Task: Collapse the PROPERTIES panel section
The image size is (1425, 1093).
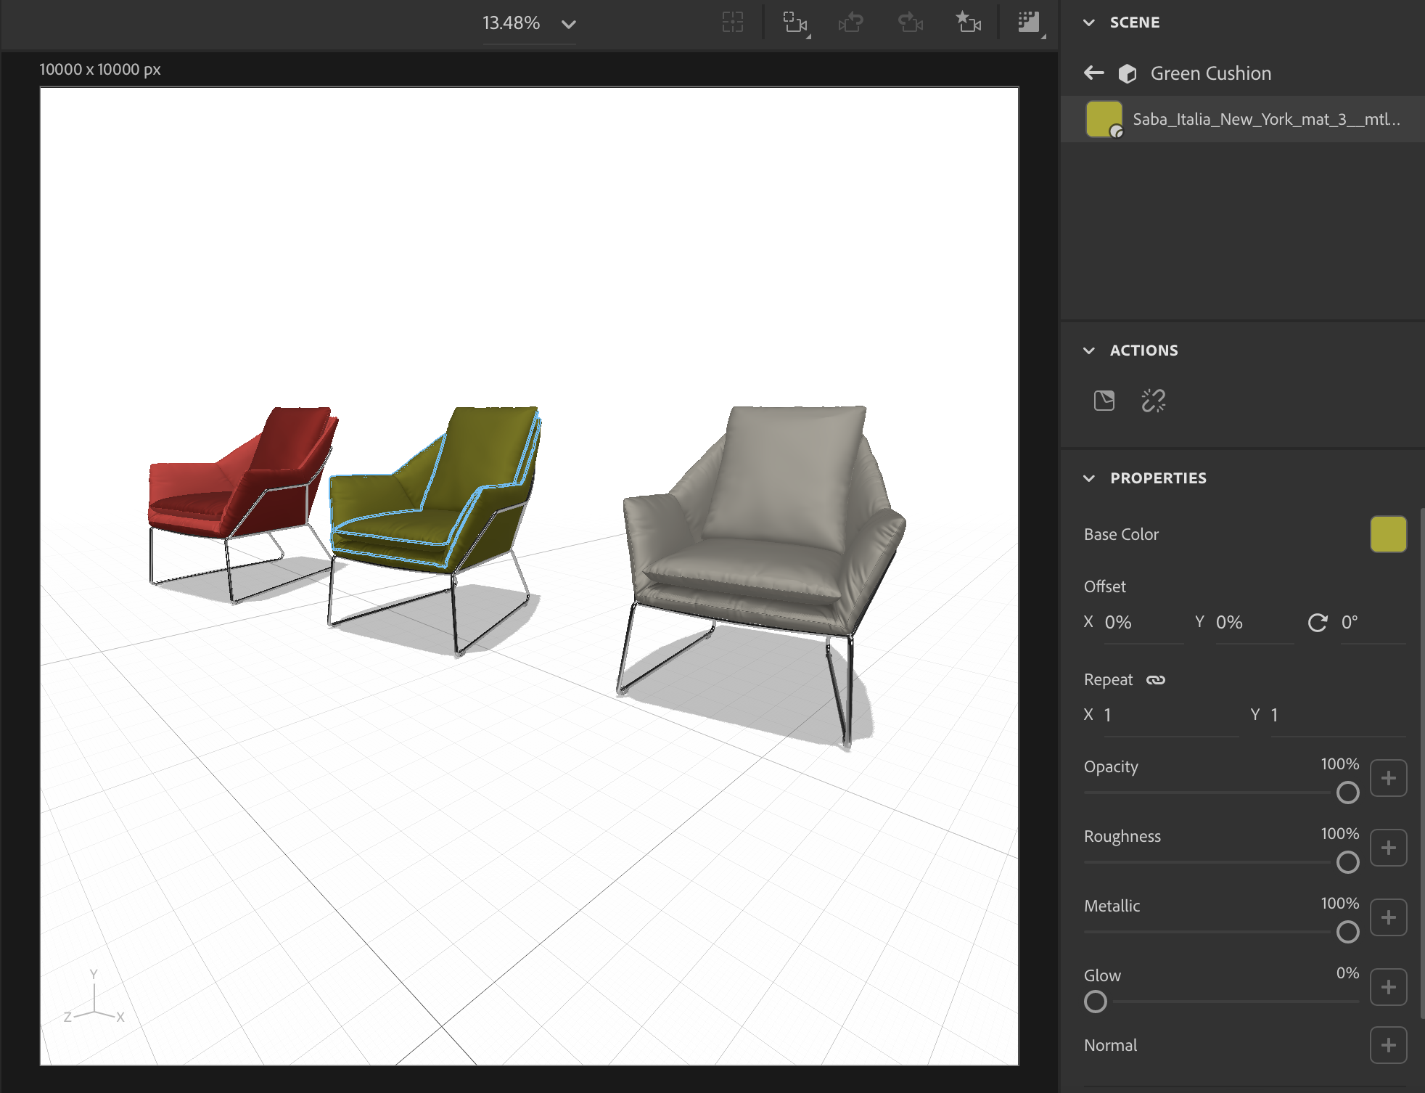Action: tap(1089, 478)
